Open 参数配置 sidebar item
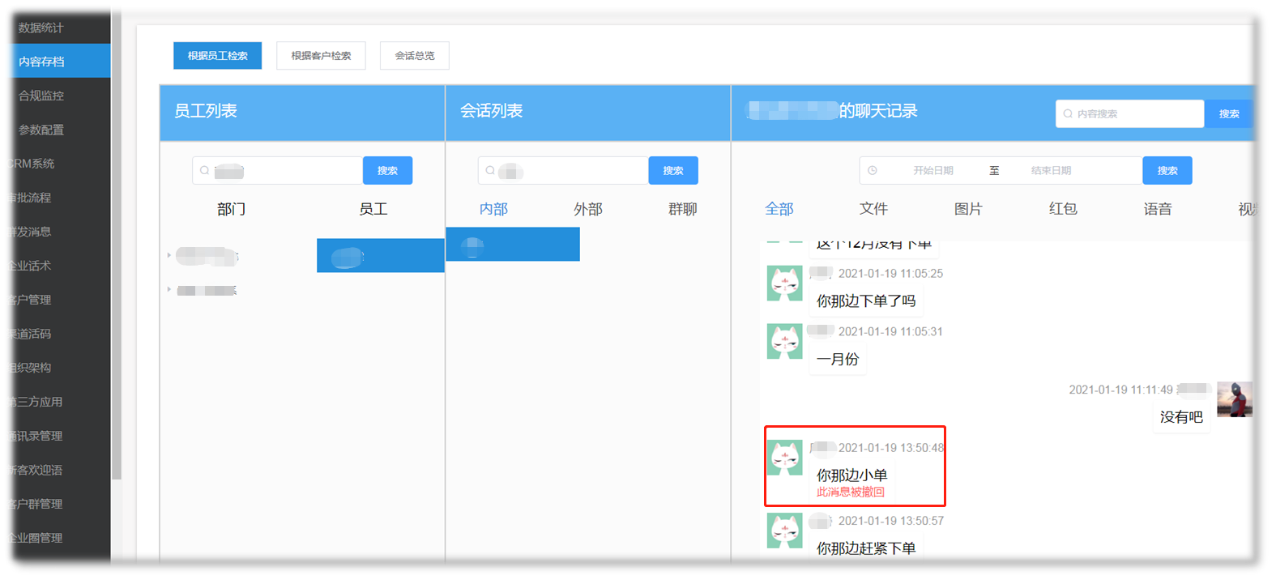The height and width of the screenshot is (584, 1276). coord(41,130)
